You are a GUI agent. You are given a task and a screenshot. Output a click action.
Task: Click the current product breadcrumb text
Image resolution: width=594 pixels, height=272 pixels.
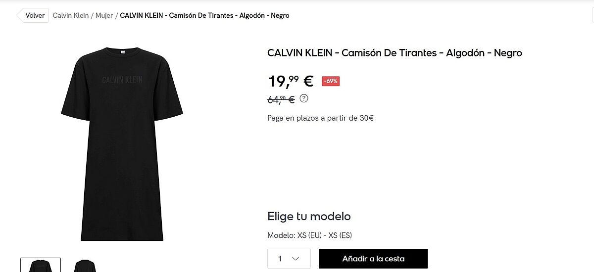tap(205, 15)
